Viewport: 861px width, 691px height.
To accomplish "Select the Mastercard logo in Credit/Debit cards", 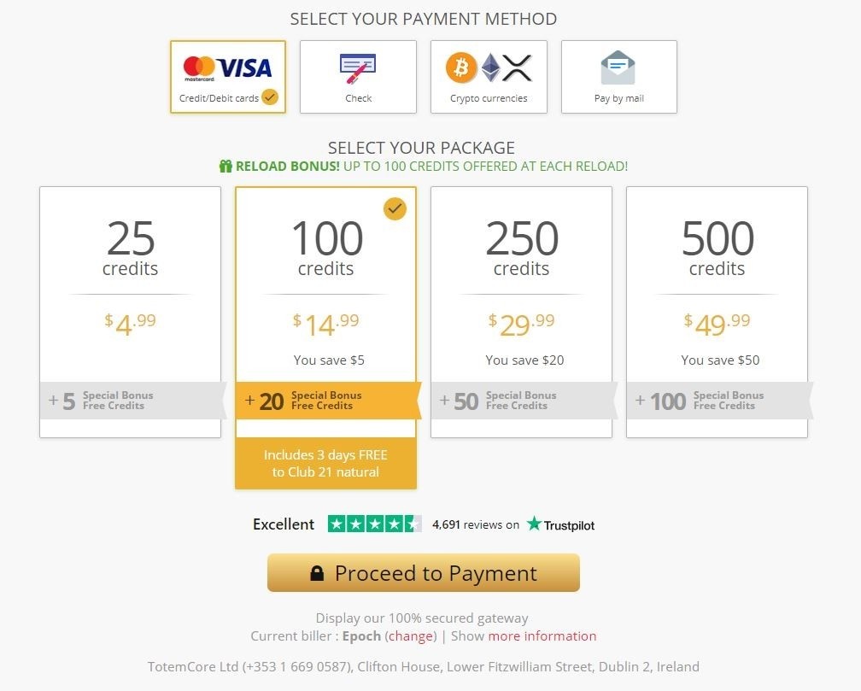I will (199, 68).
